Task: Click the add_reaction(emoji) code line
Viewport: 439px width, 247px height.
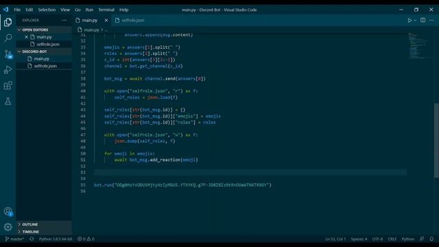Action: (156, 160)
